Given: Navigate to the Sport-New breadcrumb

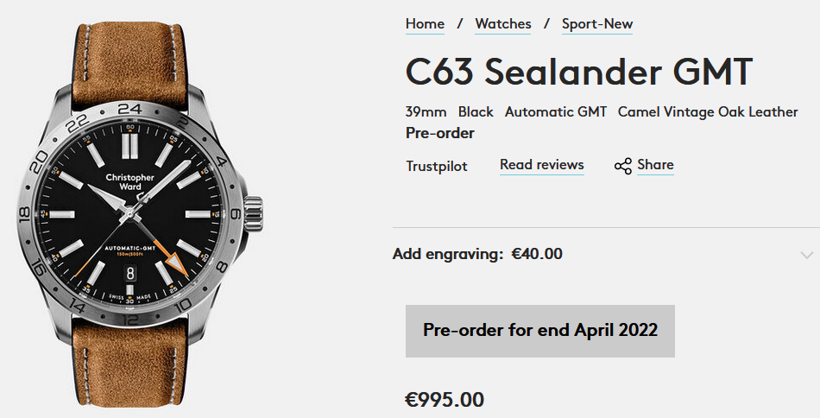Looking at the screenshot, I should click(597, 24).
